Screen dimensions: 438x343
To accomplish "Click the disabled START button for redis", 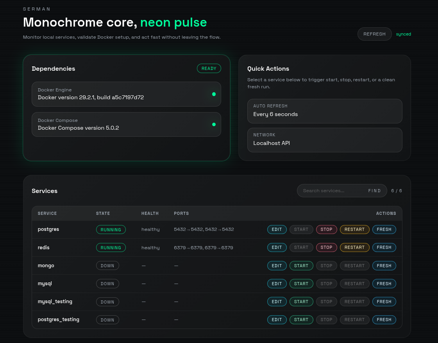I will [x=301, y=247].
